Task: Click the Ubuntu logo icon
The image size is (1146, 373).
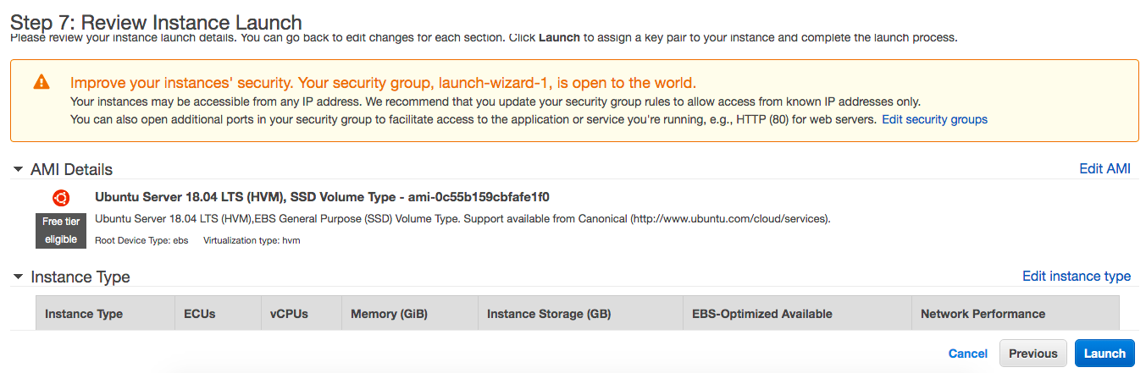Action: (x=61, y=198)
